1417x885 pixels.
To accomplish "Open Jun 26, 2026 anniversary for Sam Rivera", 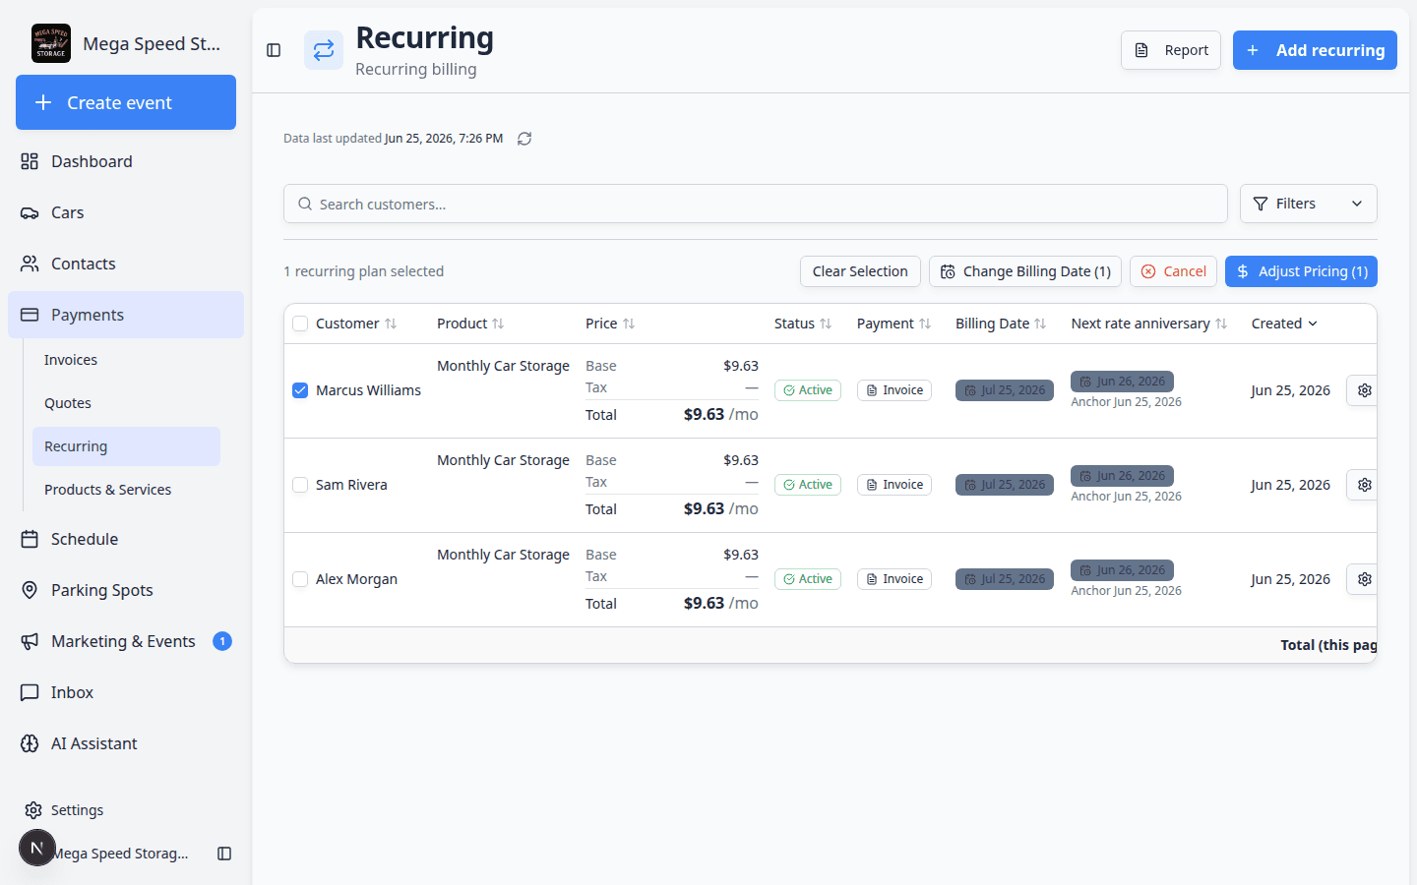I will pos(1122,476).
